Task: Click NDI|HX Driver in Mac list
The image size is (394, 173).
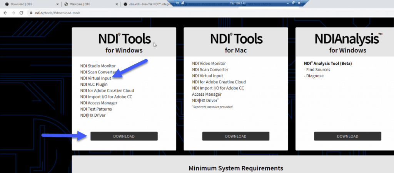Action: pos(205,101)
